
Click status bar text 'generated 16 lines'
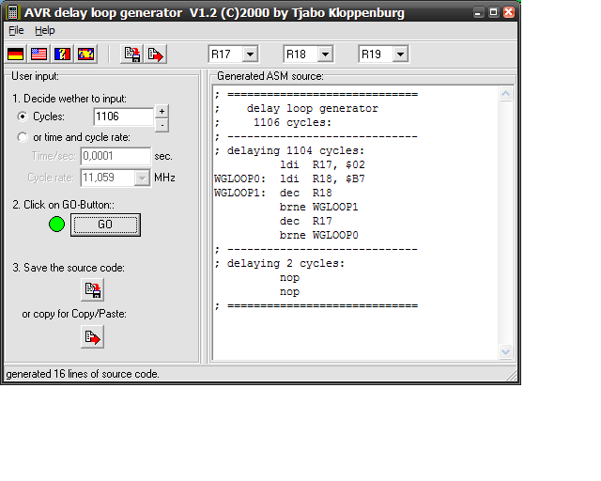click(83, 374)
